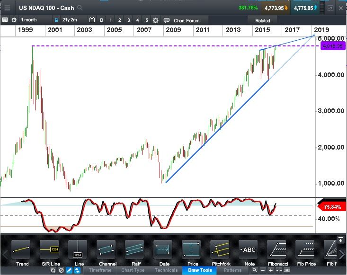Viewport: 347px width, 275px height.
Task: Click the purple 4,816.35 price level tag
Action: [333, 46]
